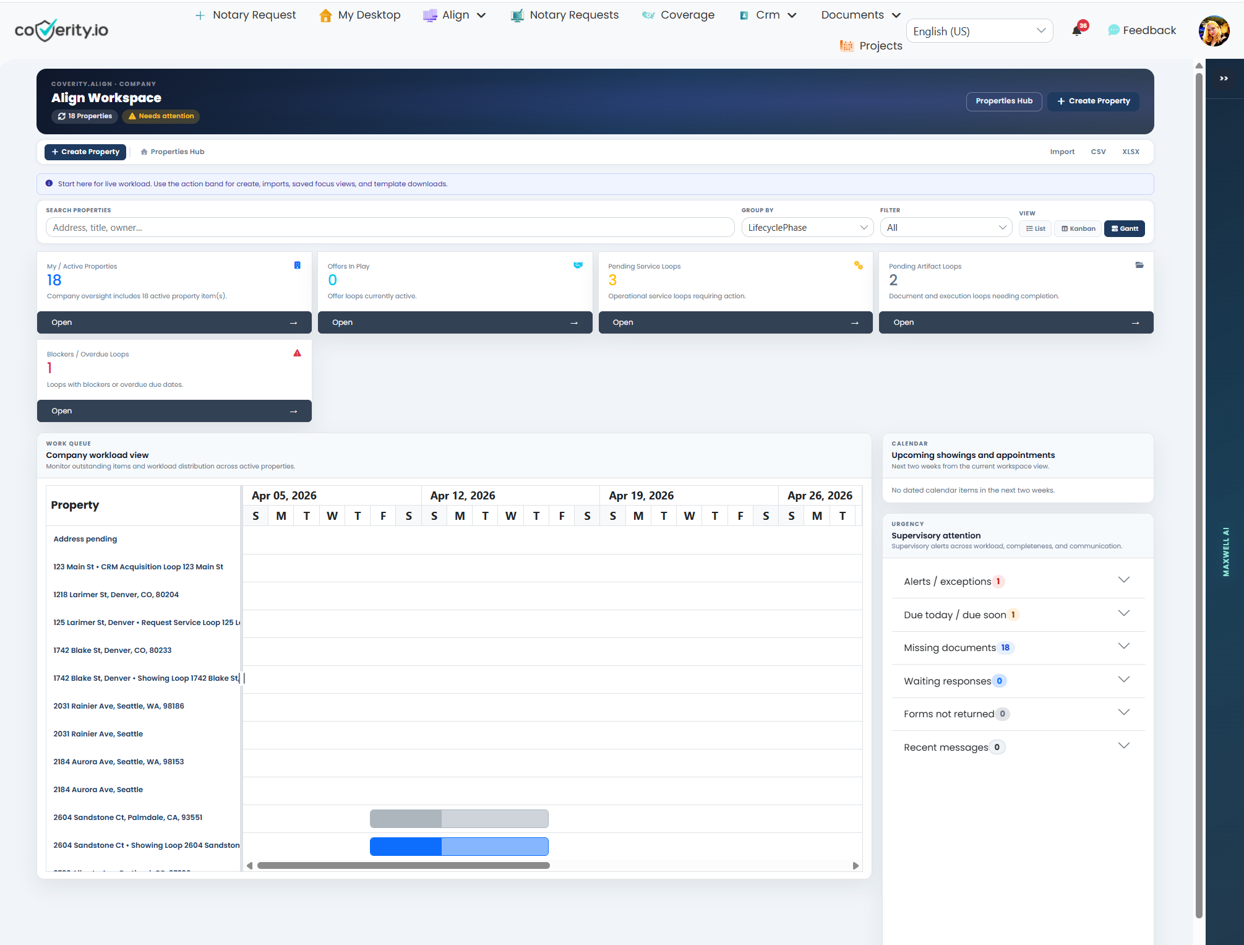Viewport: 1244px width, 945px height.
Task: Click Create Property in header banner
Action: coord(1093,101)
